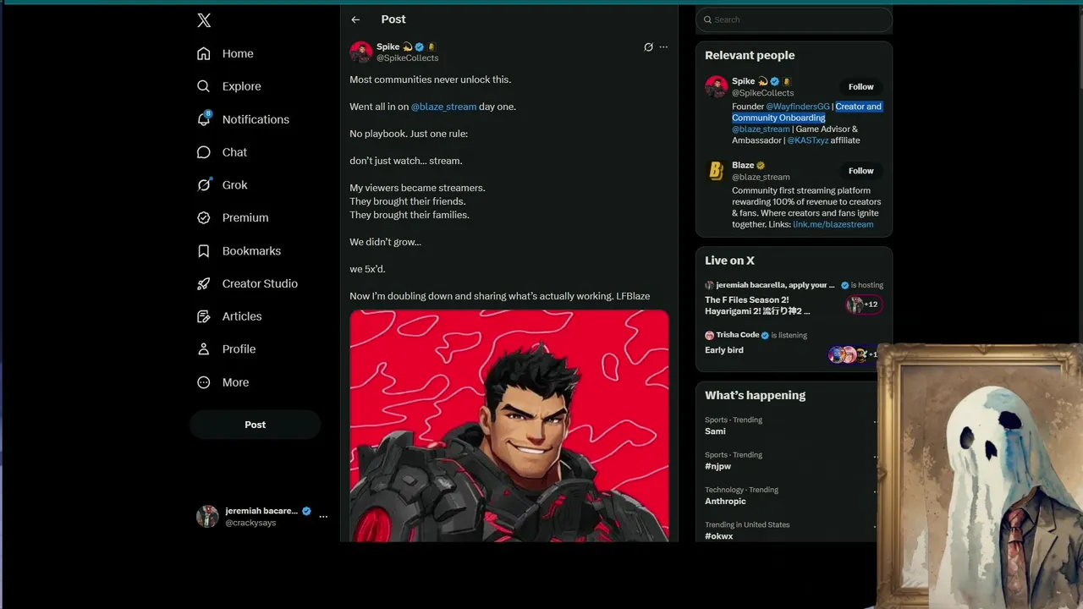The image size is (1083, 609).
Task: Open trending topic #okwx
Action: [x=719, y=535]
